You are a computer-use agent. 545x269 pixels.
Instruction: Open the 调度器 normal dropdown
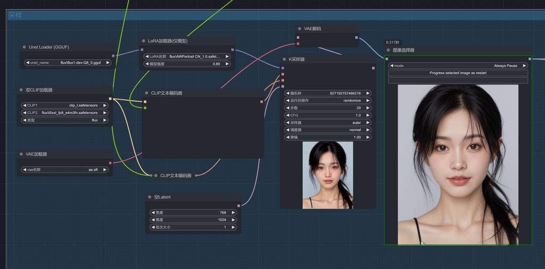328,130
